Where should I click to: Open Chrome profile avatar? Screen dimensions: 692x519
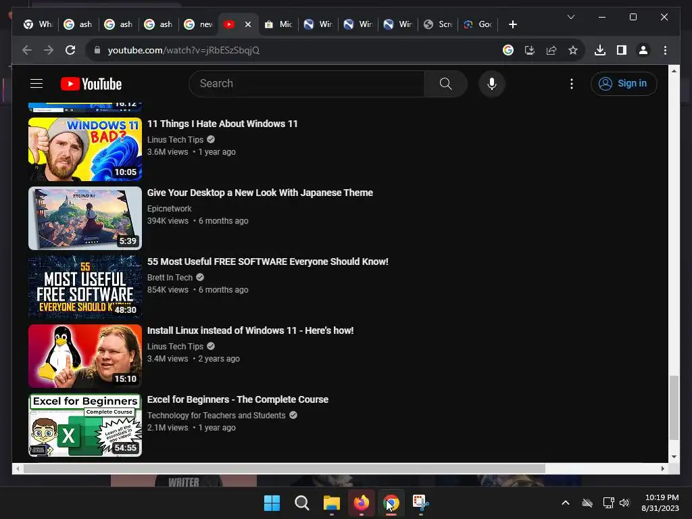(x=643, y=50)
